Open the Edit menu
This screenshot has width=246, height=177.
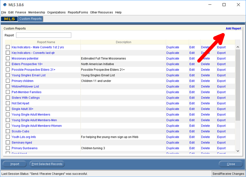[x=11, y=12]
